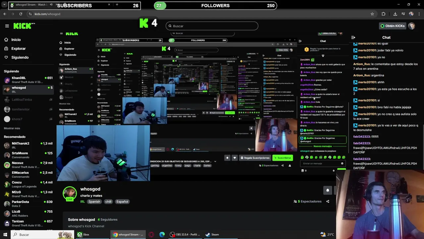This screenshot has width=424, height=239.
Task: Open a new browser tab
Action: 117,5
